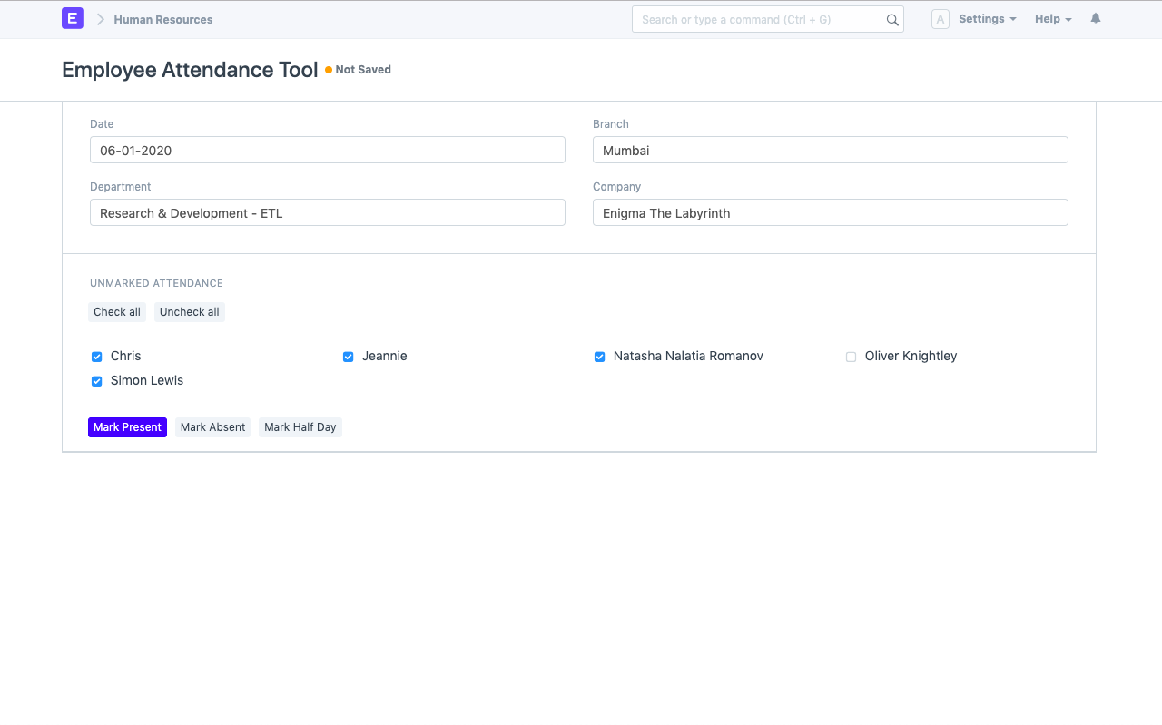The width and height of the screenshot is (1162, 725).
Task: Open the Settings dropdown menu
Action: (x=987, y=19)
